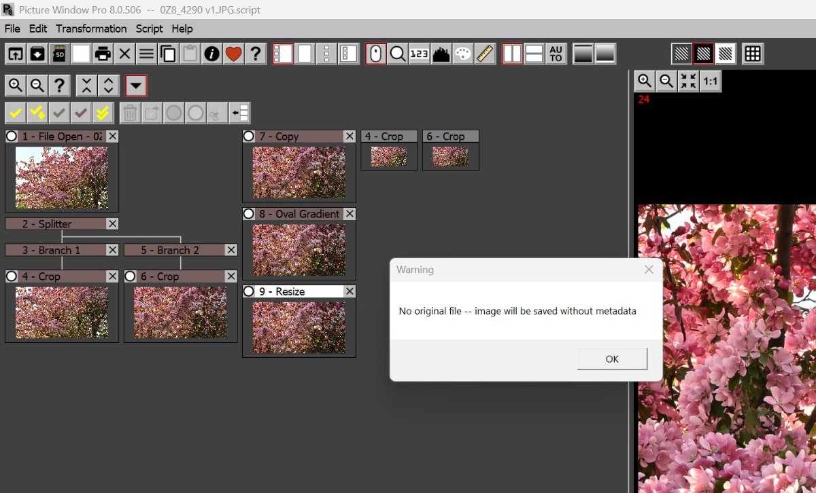Click the SD card icon

pyautogui.click(x=59, y=54)
